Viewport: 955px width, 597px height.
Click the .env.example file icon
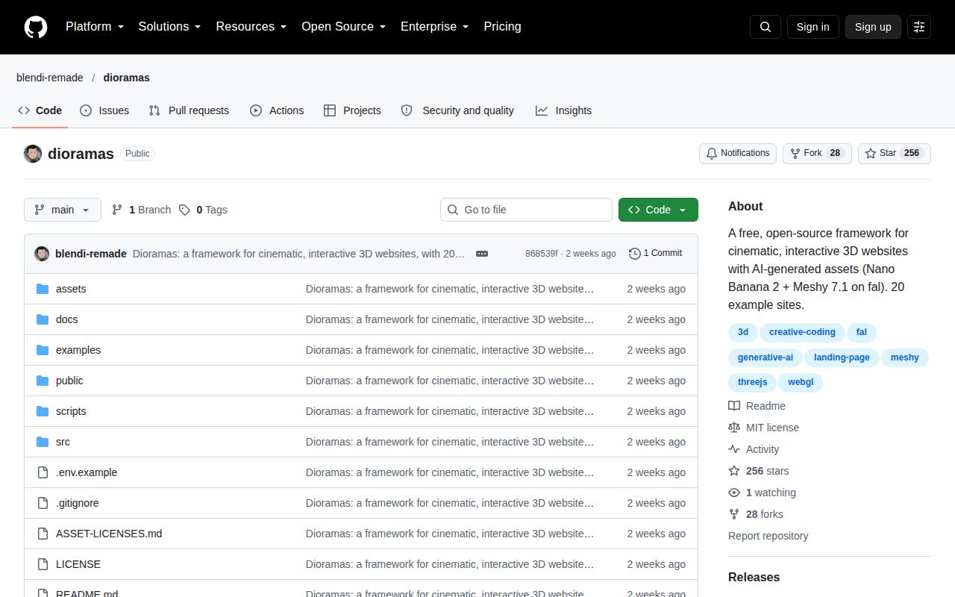tap(43, 472)
